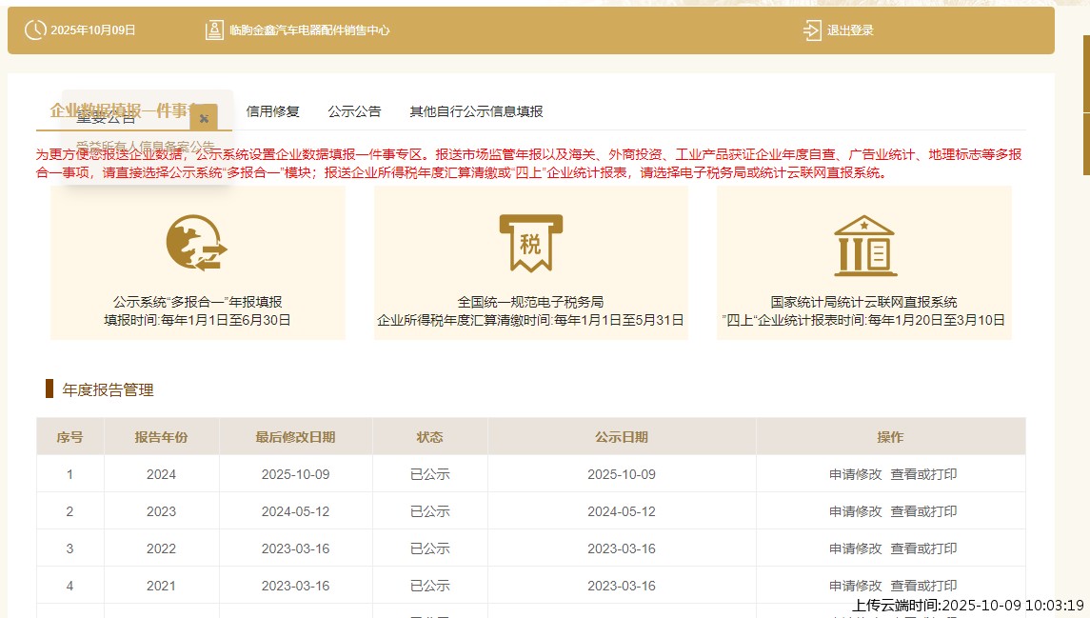Click 退出登录 to log out
The height and width of the screenshot is (618, 1090).
tap(850, 30)
